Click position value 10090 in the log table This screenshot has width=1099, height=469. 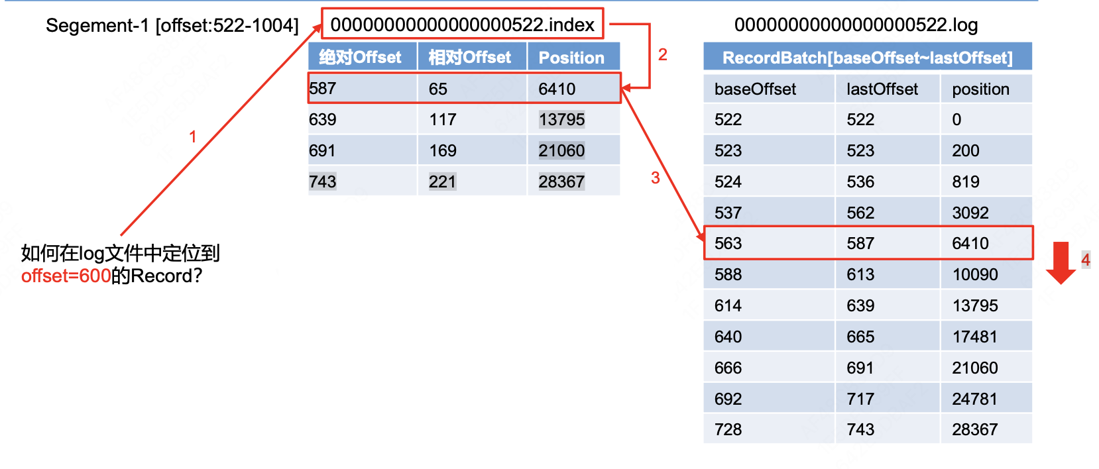click(974, 275)
